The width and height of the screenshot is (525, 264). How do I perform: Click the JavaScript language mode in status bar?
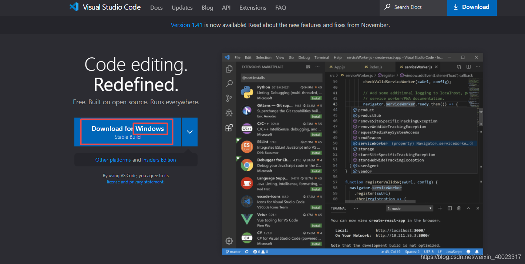454,252
